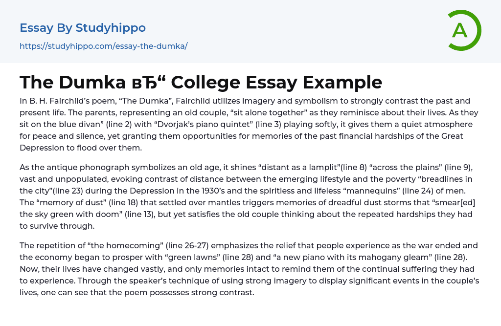The width and height of the screenshot is (501, 326).
Task: Click the paragraph starting "In B. H. Fairchild's poem"
Action: click(250, 124)
